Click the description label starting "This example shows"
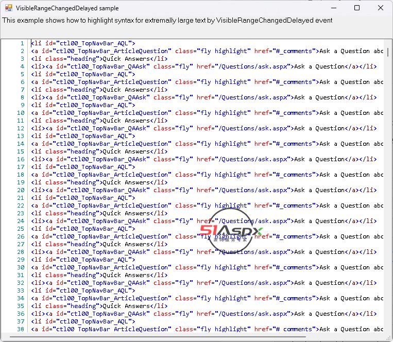This screenshot has width=393, height=342. pos(167,20)
